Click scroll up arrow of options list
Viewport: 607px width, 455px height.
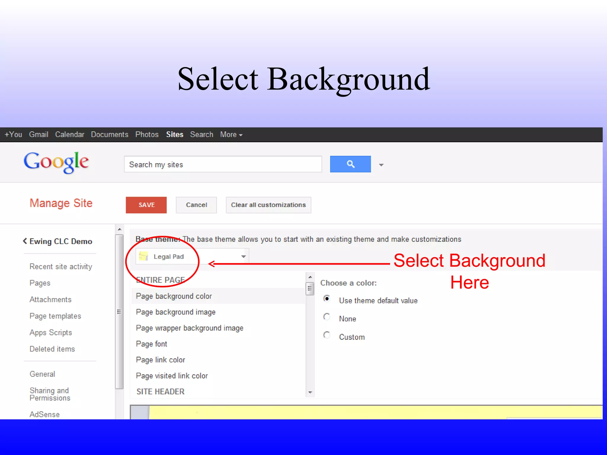coord(310,277)
